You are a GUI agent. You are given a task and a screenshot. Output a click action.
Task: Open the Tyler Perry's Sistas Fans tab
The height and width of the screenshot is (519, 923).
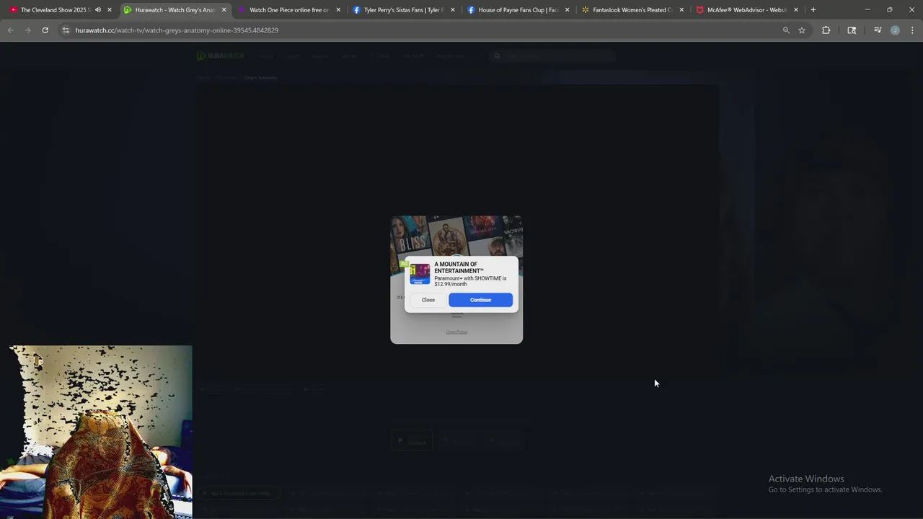click(x=403, y=10)
